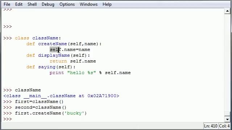Click the 'return self.name' line
Viewport: 232px width, 130px height.
[x=72, y=61]
